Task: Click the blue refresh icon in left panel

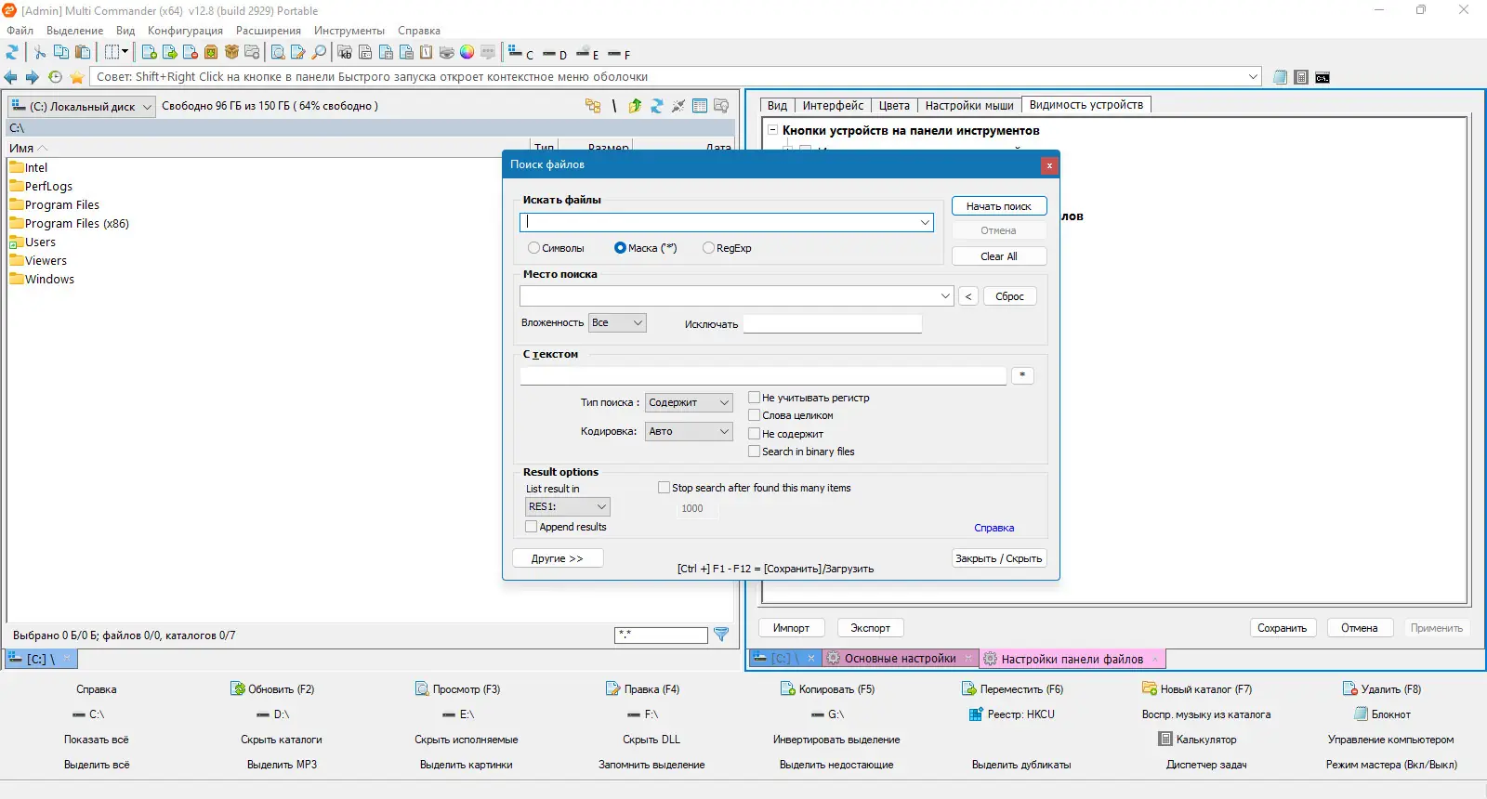Action: click(656, 106)
